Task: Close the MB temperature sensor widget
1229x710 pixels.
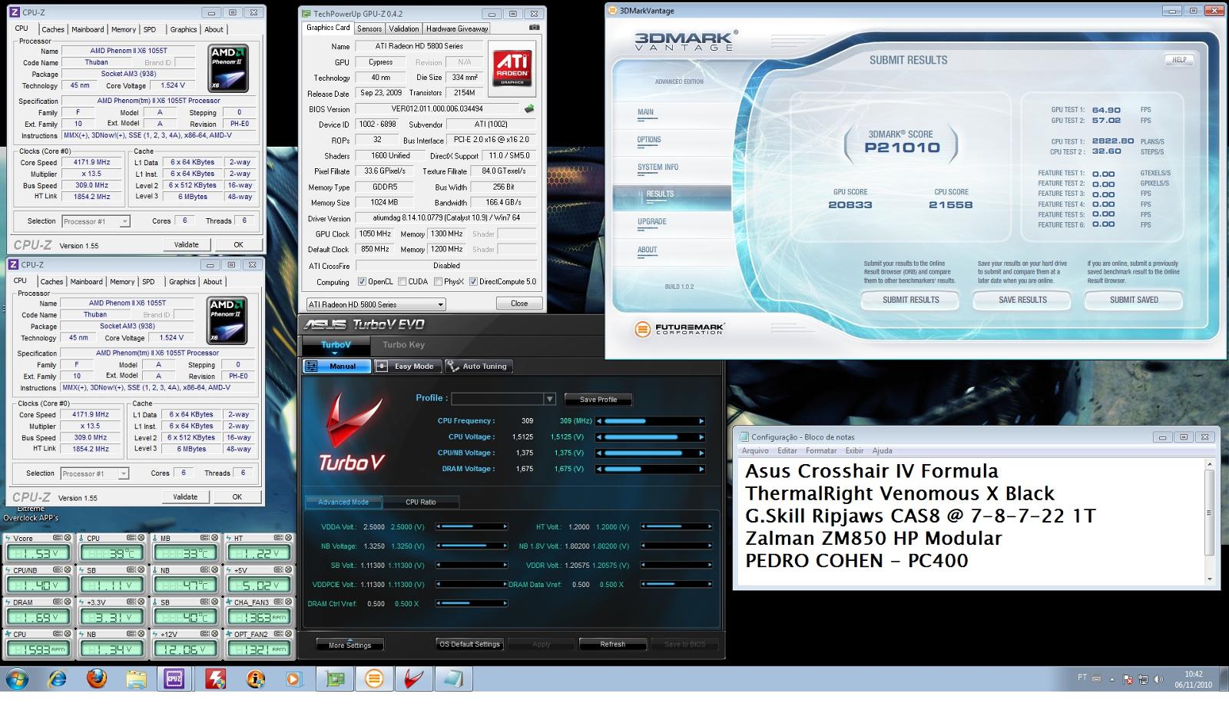Action: (x=215, y=538)
